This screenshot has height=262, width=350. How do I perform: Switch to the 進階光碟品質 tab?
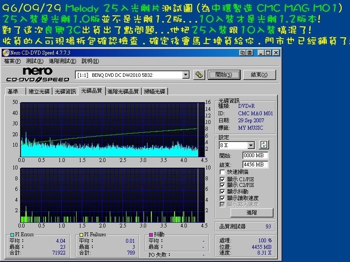123,91
